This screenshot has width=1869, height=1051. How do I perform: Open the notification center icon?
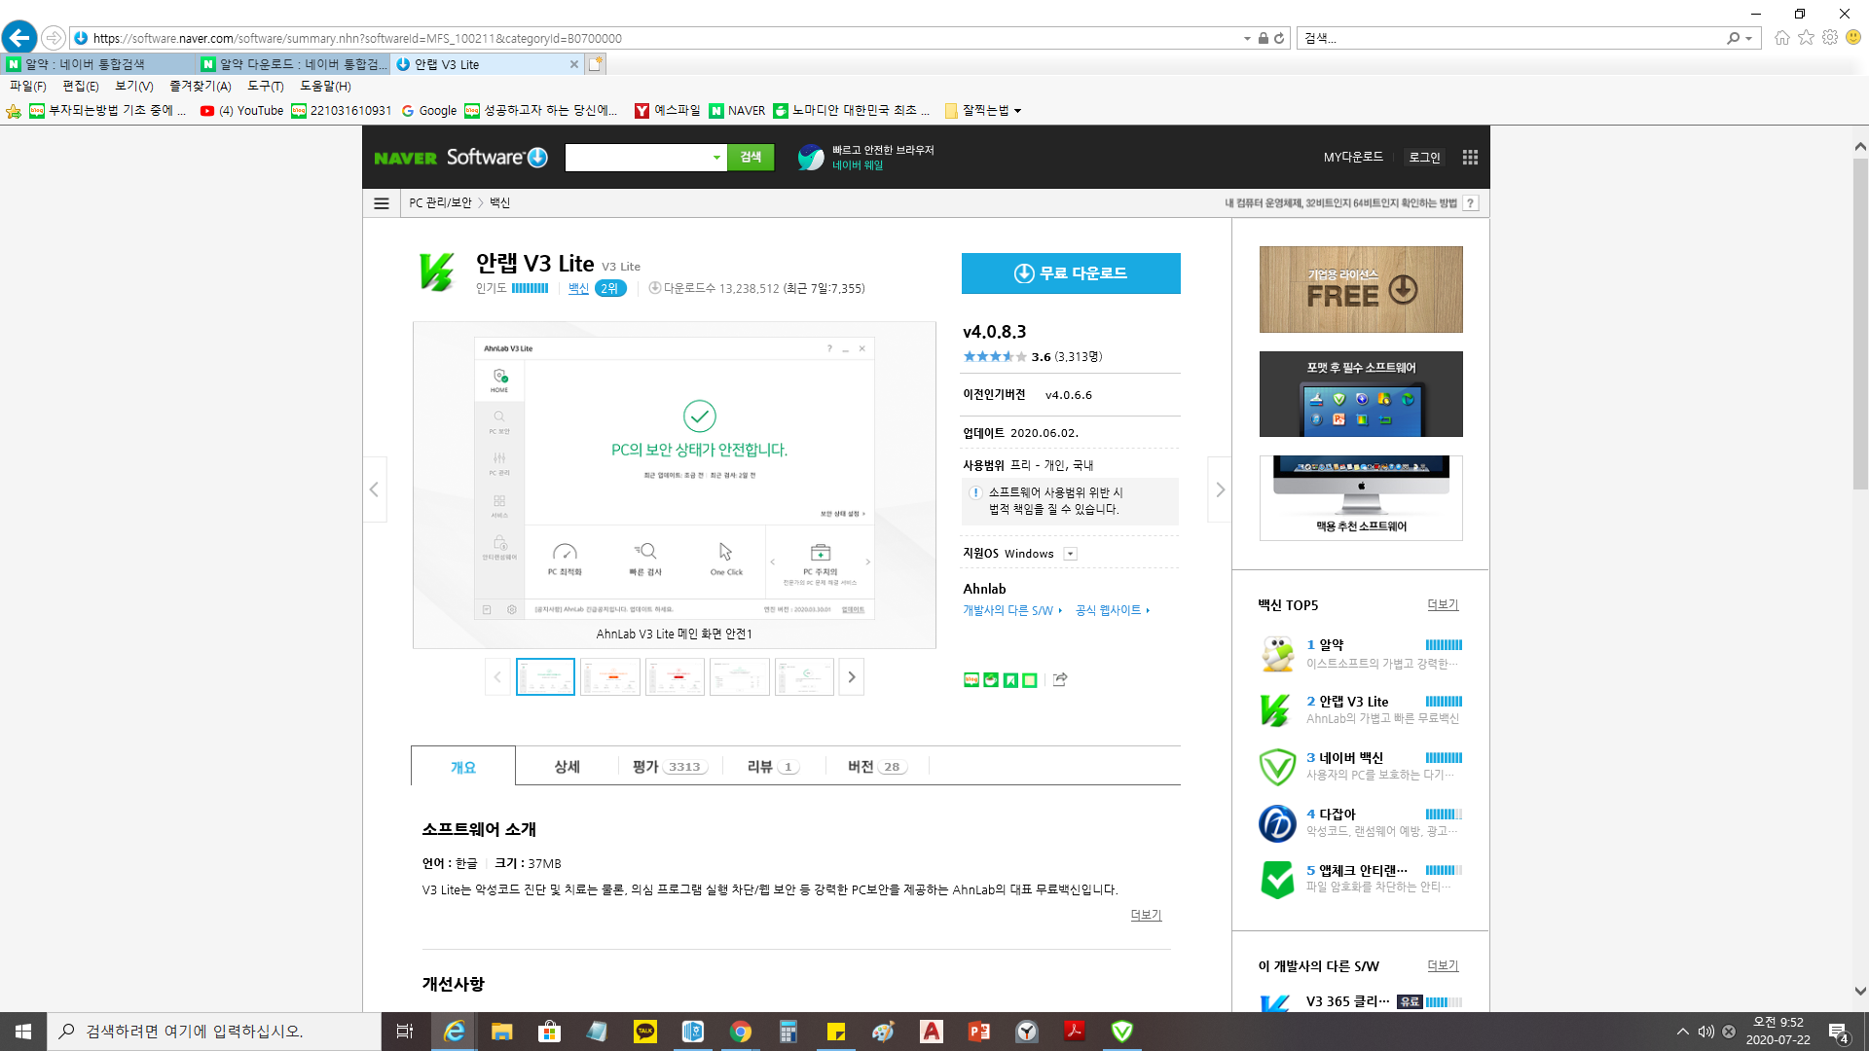[1838, 1032]
